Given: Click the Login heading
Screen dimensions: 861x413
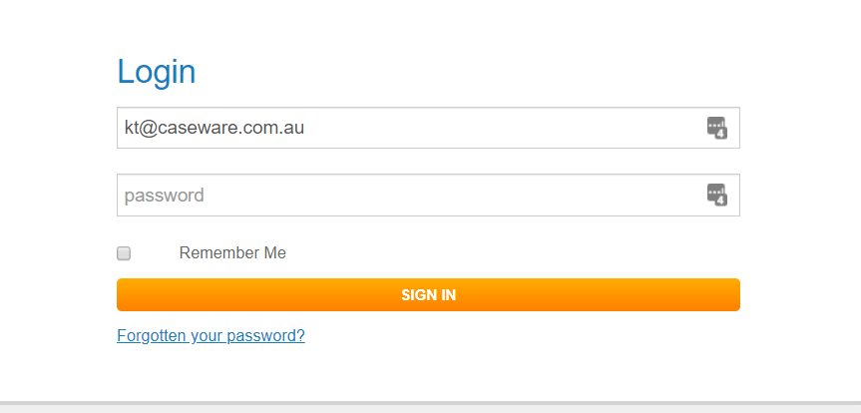Looking at the screenshot, I should tap(157, 72).
